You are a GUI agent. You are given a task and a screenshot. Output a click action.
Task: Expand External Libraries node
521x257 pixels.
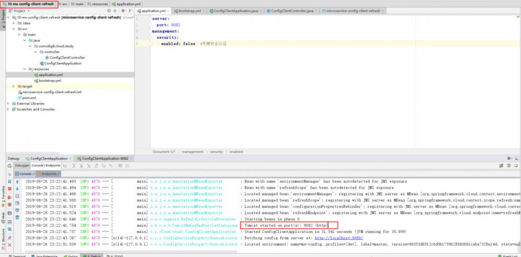8,104
